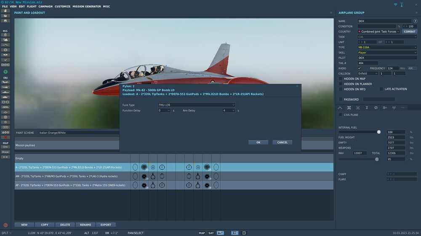The height and width of the screenshot is (236, 421).
Task: Open the MISSION GENERATOR menu
Action: coord(87,6)
